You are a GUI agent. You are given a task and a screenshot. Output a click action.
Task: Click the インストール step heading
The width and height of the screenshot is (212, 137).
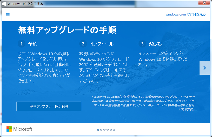point(102,44)
